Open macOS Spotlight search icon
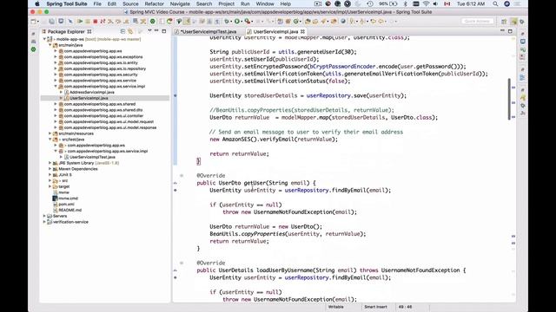556x312 pixels. tap(495, 3)
